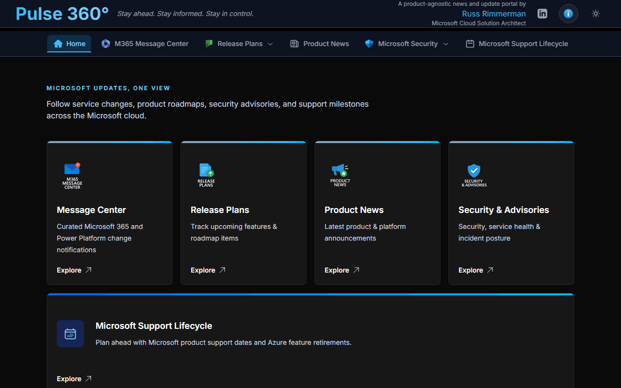The image size is (621, 388).
Task: Open the LinkedIn profile icon
Action: click(x=542, y=14)
